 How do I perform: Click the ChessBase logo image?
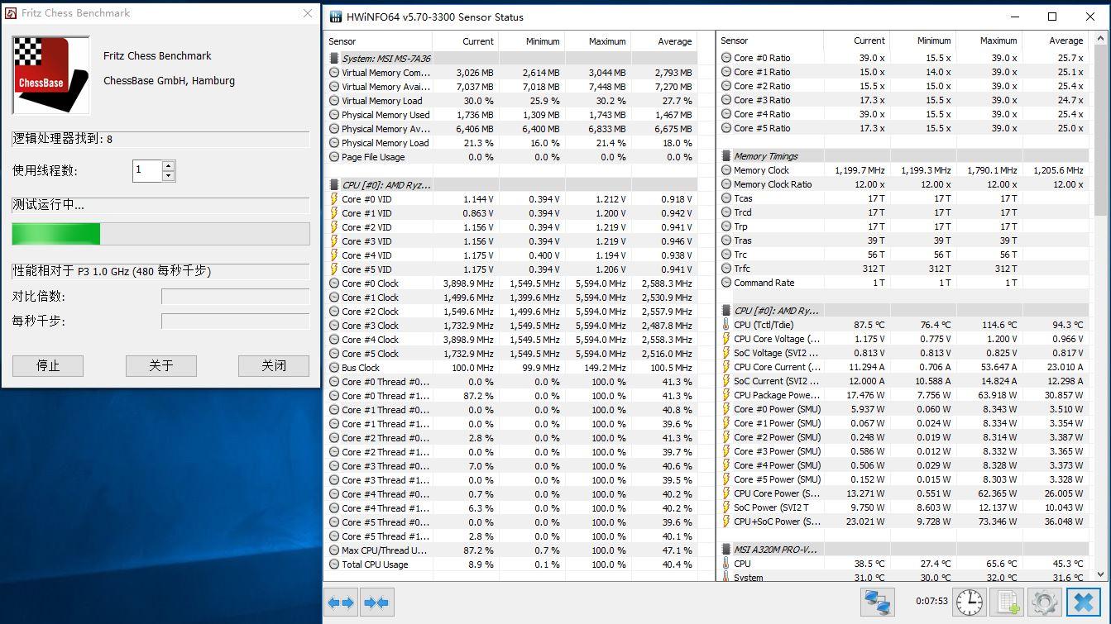[50, 74]
